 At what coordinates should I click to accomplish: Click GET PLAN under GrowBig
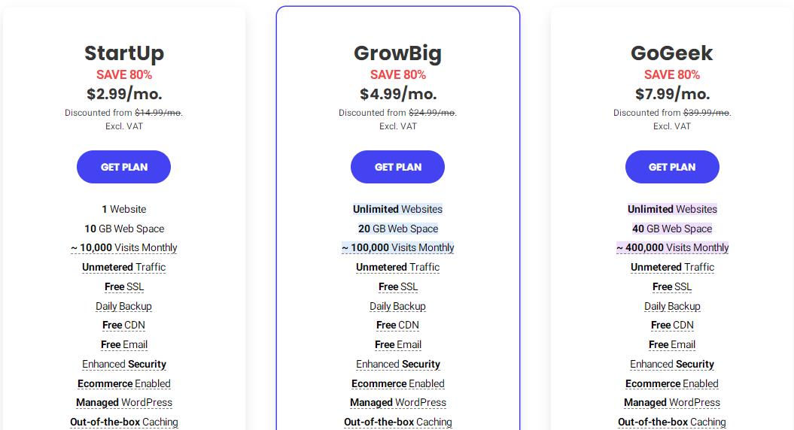(397, 167)
